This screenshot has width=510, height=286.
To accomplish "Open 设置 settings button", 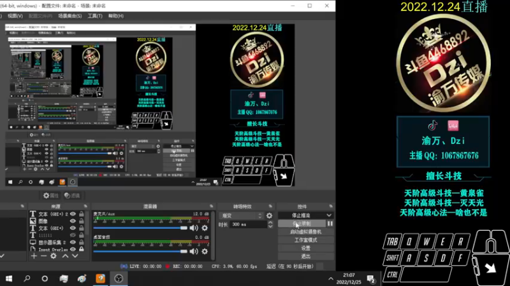I will click(x=306, y=248).
